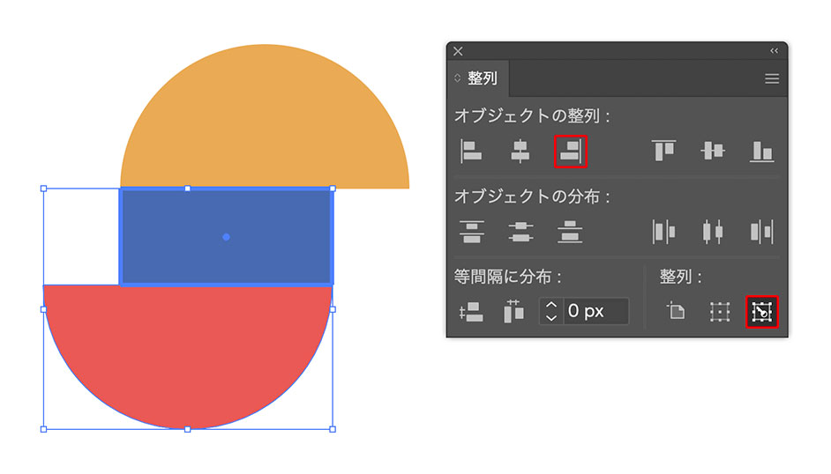
Task: Enable Align to Selection option
Action: click(x=720, y=311)
